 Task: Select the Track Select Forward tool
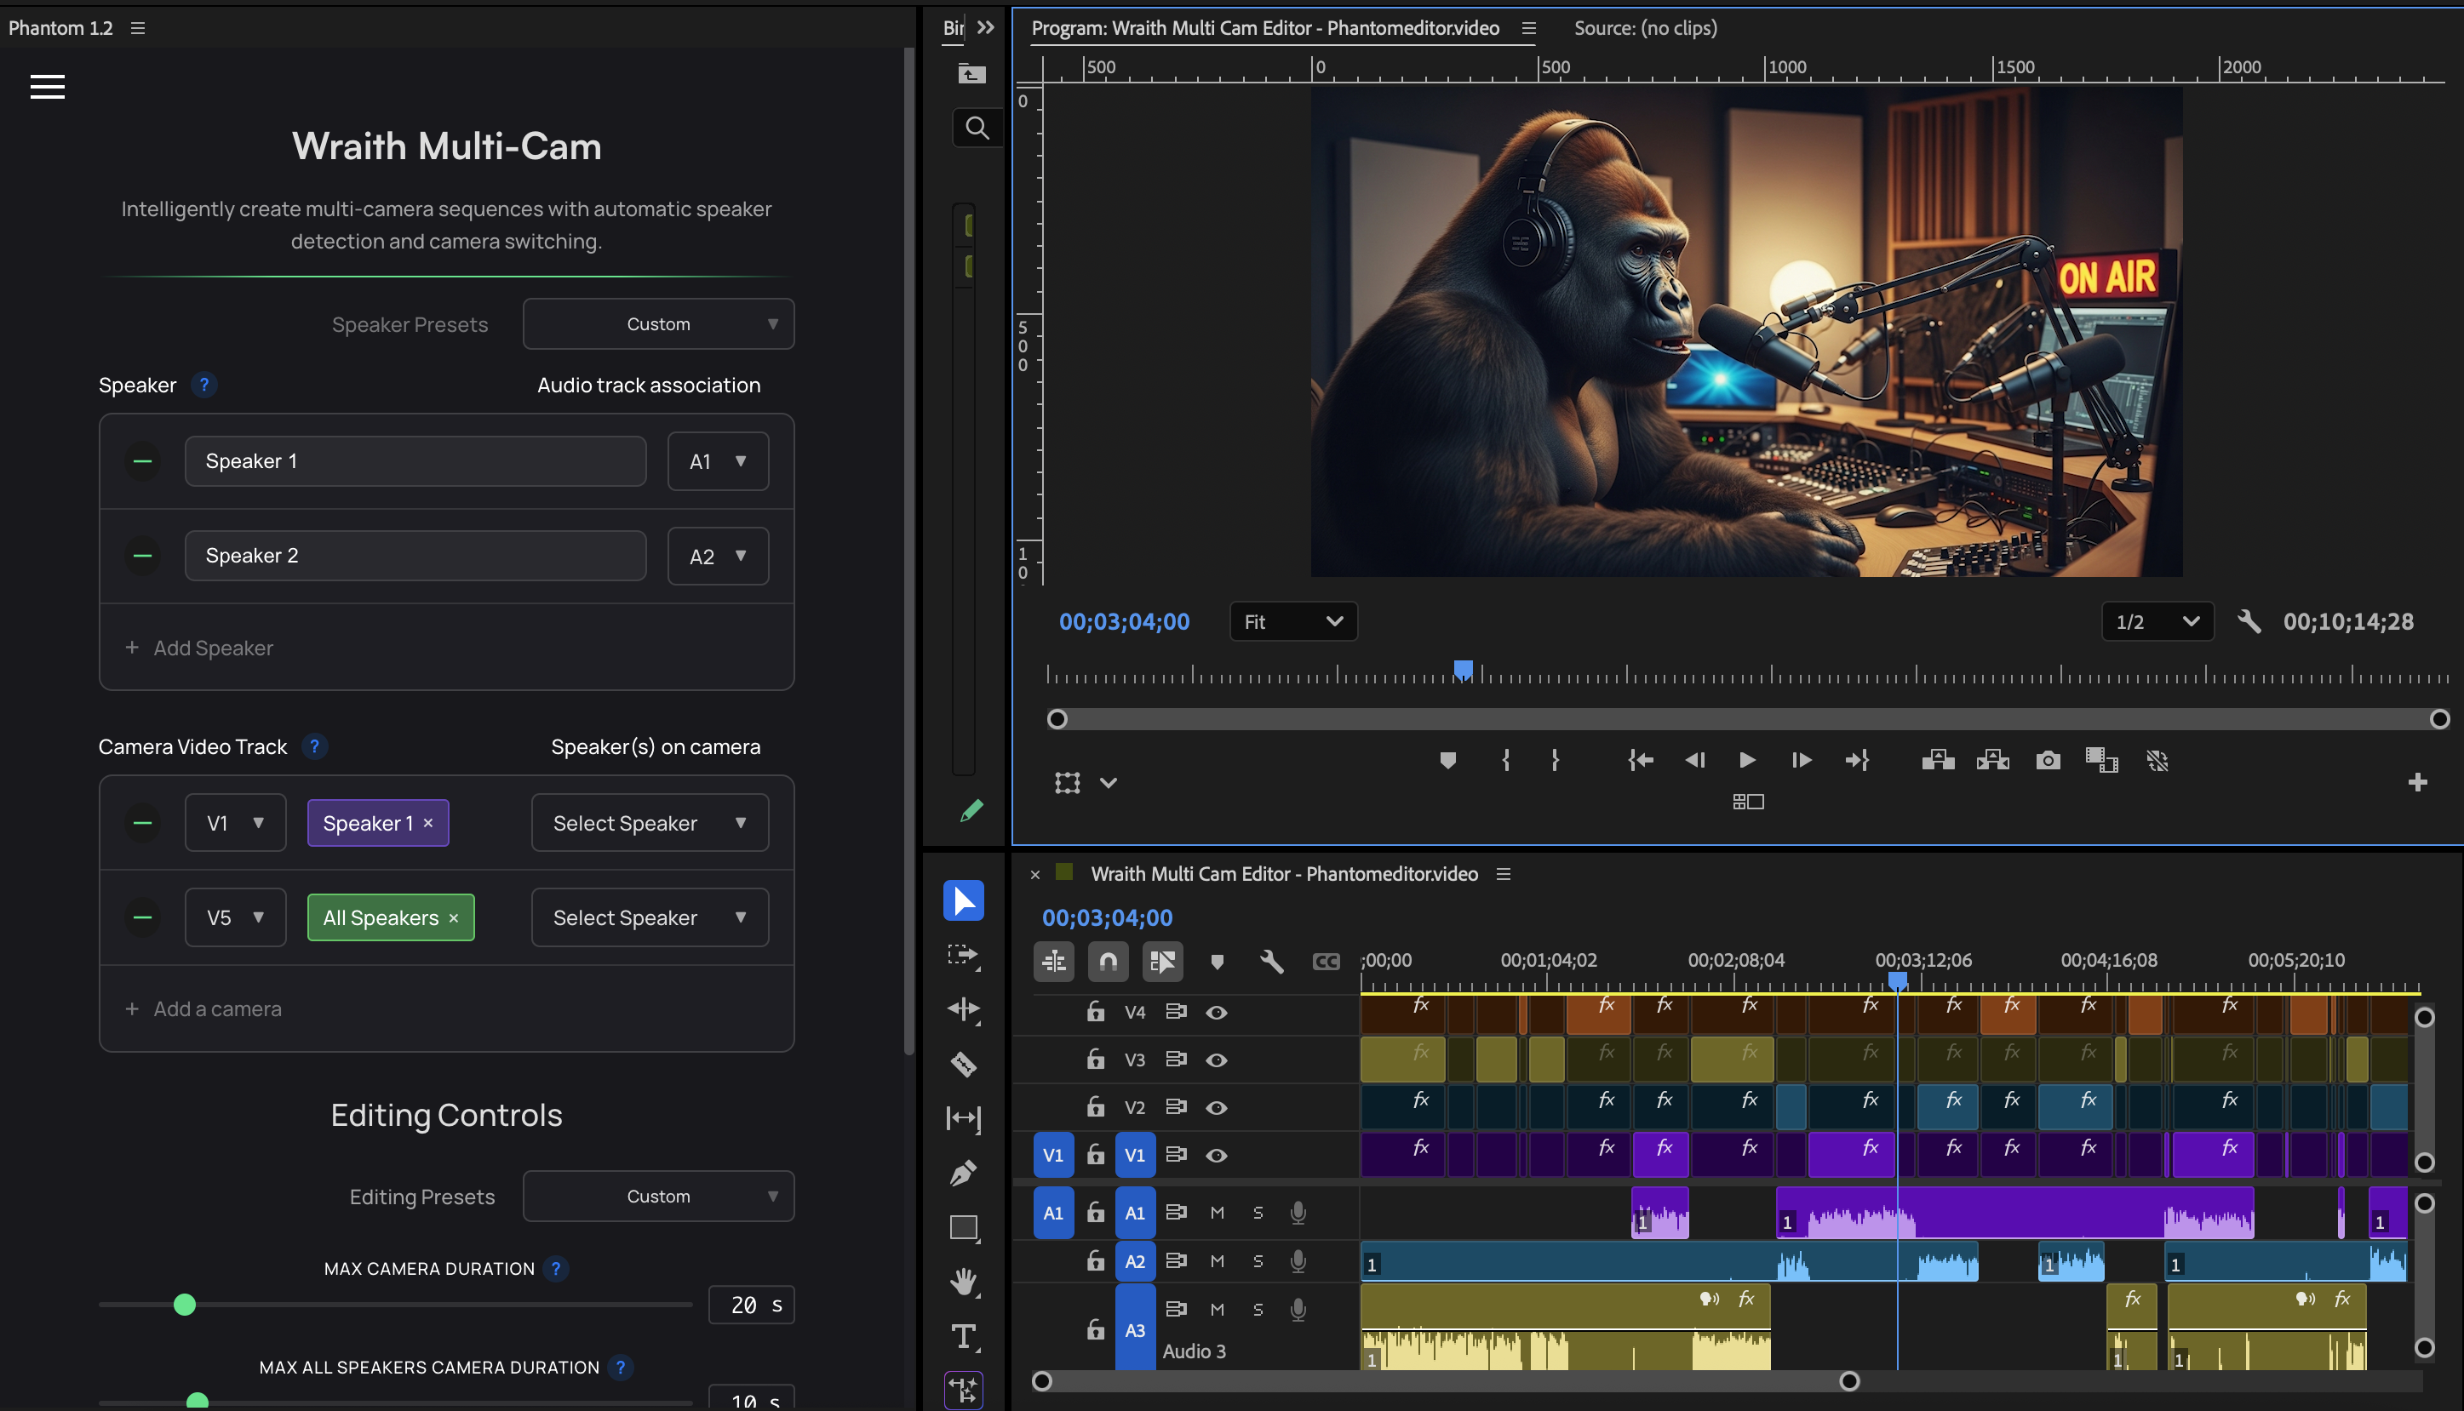(x=964, y=956)
